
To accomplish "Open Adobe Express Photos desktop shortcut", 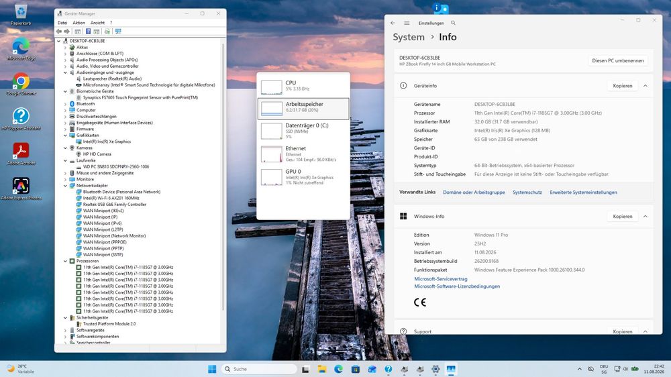I will (x=21, y=188).
